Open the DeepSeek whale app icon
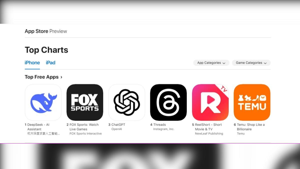This screenshot has width=300, height=169. (43, 102)
